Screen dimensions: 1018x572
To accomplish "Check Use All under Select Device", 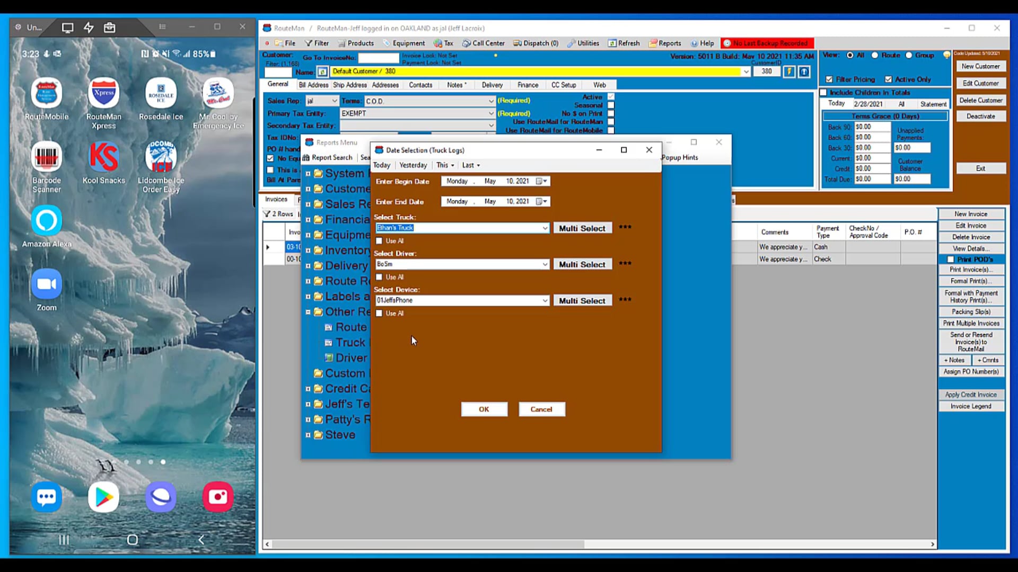I will coord(379,314).
